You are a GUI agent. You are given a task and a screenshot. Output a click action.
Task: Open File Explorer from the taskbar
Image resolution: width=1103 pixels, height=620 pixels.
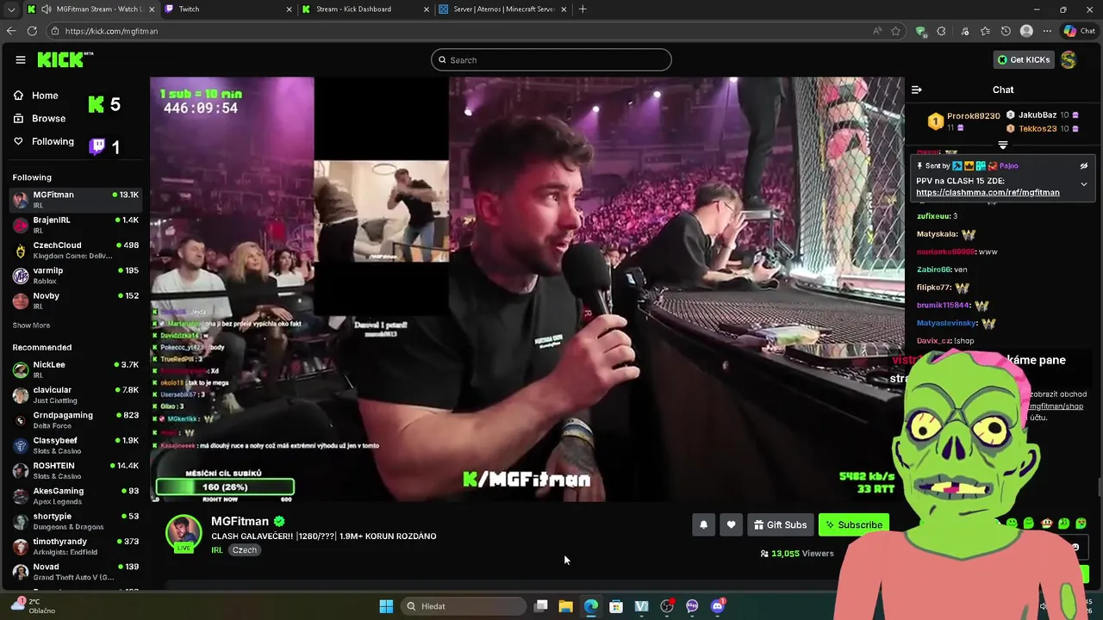click(x=565, y=606)
